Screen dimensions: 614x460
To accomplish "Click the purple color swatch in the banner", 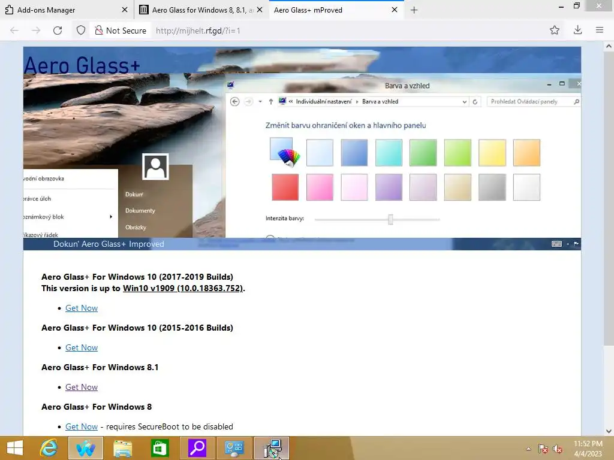I will click(389, 187).
